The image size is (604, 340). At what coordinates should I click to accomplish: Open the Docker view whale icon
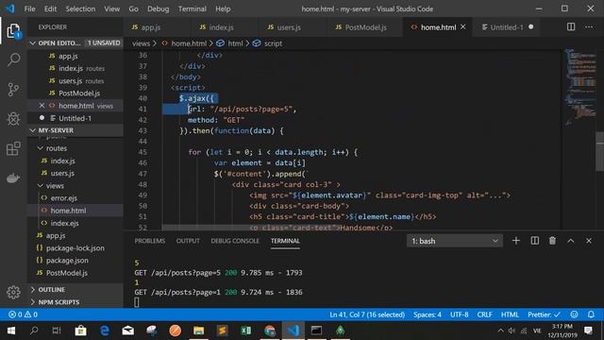13,178
